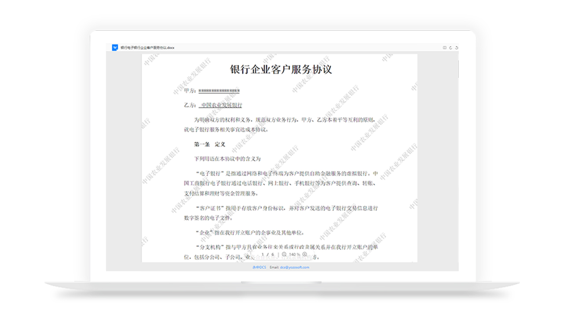Image resolution: width=563 pixels, height=316 pixels.
Task: Click the paragraph line starting with "客户证书"
Action: [x=286, y=208]
